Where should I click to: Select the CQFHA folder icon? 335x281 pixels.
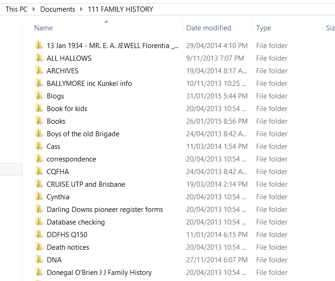(39, 172)
